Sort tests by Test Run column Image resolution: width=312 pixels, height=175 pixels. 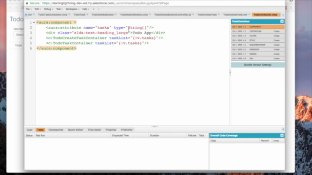click(73, 136)
